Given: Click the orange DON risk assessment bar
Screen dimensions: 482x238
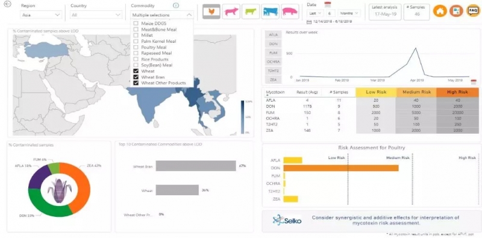Looking at the screenshot, I should tap(341, 168).
